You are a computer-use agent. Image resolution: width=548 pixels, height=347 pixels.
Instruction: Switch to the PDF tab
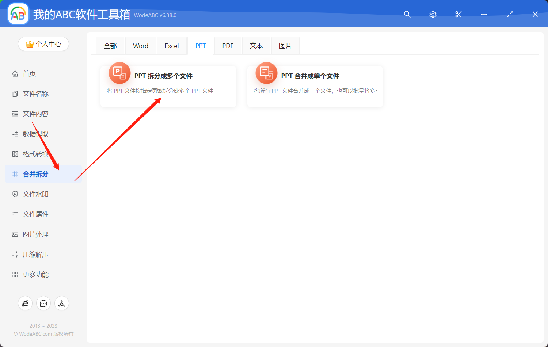click(x=228, y=45)
